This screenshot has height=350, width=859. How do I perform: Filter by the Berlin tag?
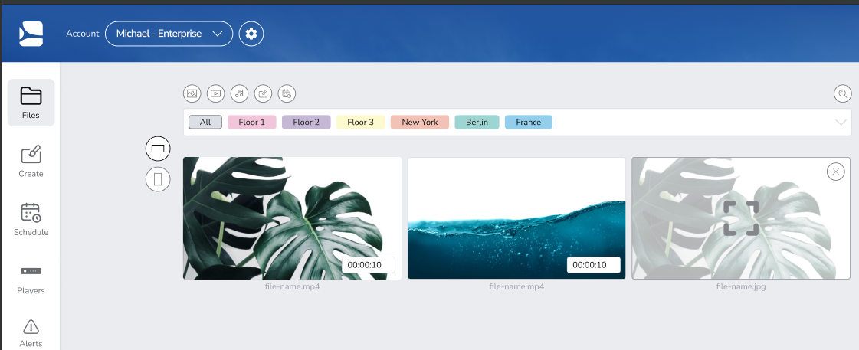tap(477, 122)
